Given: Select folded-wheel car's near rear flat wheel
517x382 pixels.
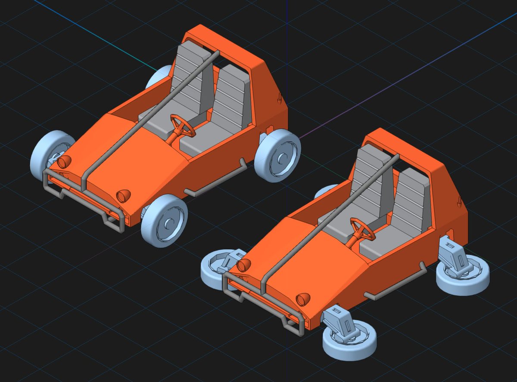Looking at the screenshot, I should point(463,275).
